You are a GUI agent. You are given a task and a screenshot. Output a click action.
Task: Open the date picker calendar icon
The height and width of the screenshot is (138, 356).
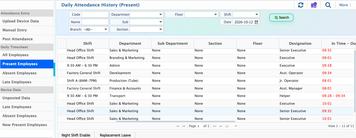pyautogui.click(x=256, y=22)
